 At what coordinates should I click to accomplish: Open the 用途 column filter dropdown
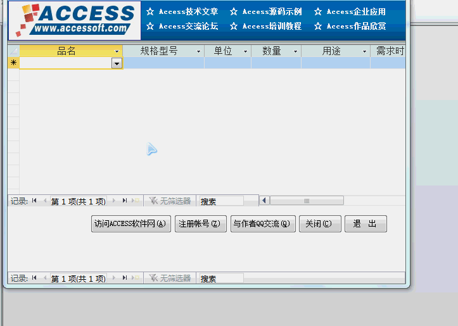[x=364, y=52]
